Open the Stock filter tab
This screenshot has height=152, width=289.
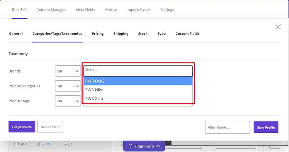(x=143, y=34)
